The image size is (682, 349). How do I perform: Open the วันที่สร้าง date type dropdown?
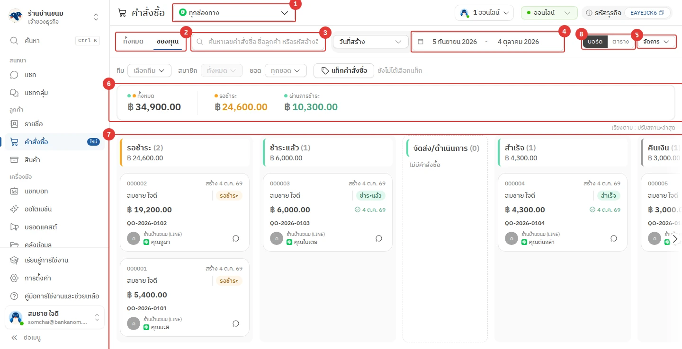coord(371,42)
